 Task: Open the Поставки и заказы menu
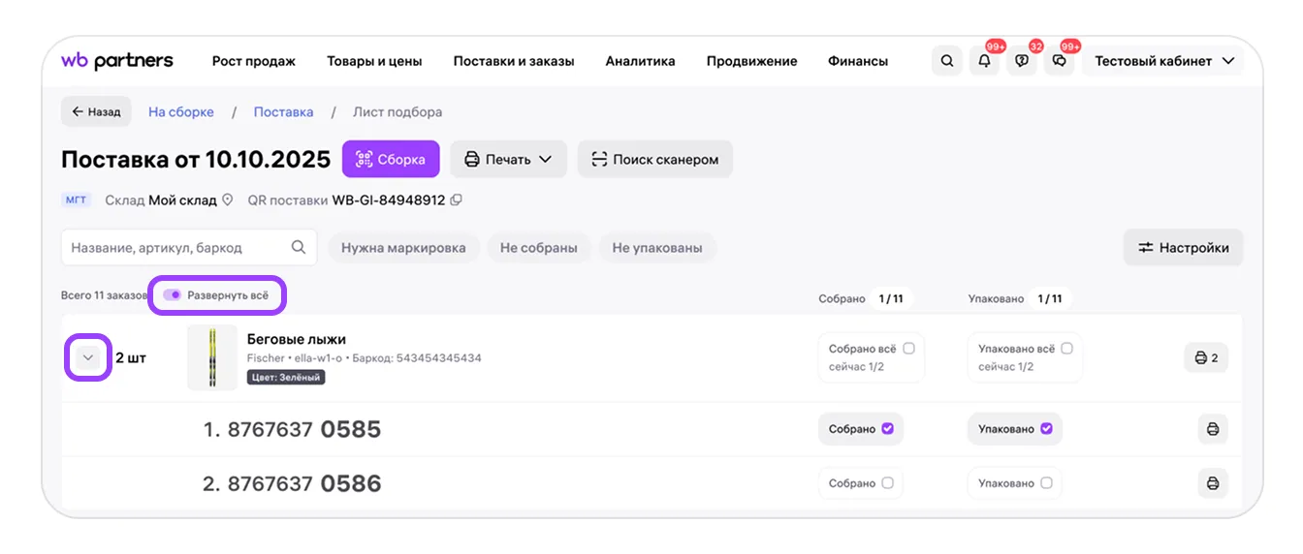tap(514, 61)
